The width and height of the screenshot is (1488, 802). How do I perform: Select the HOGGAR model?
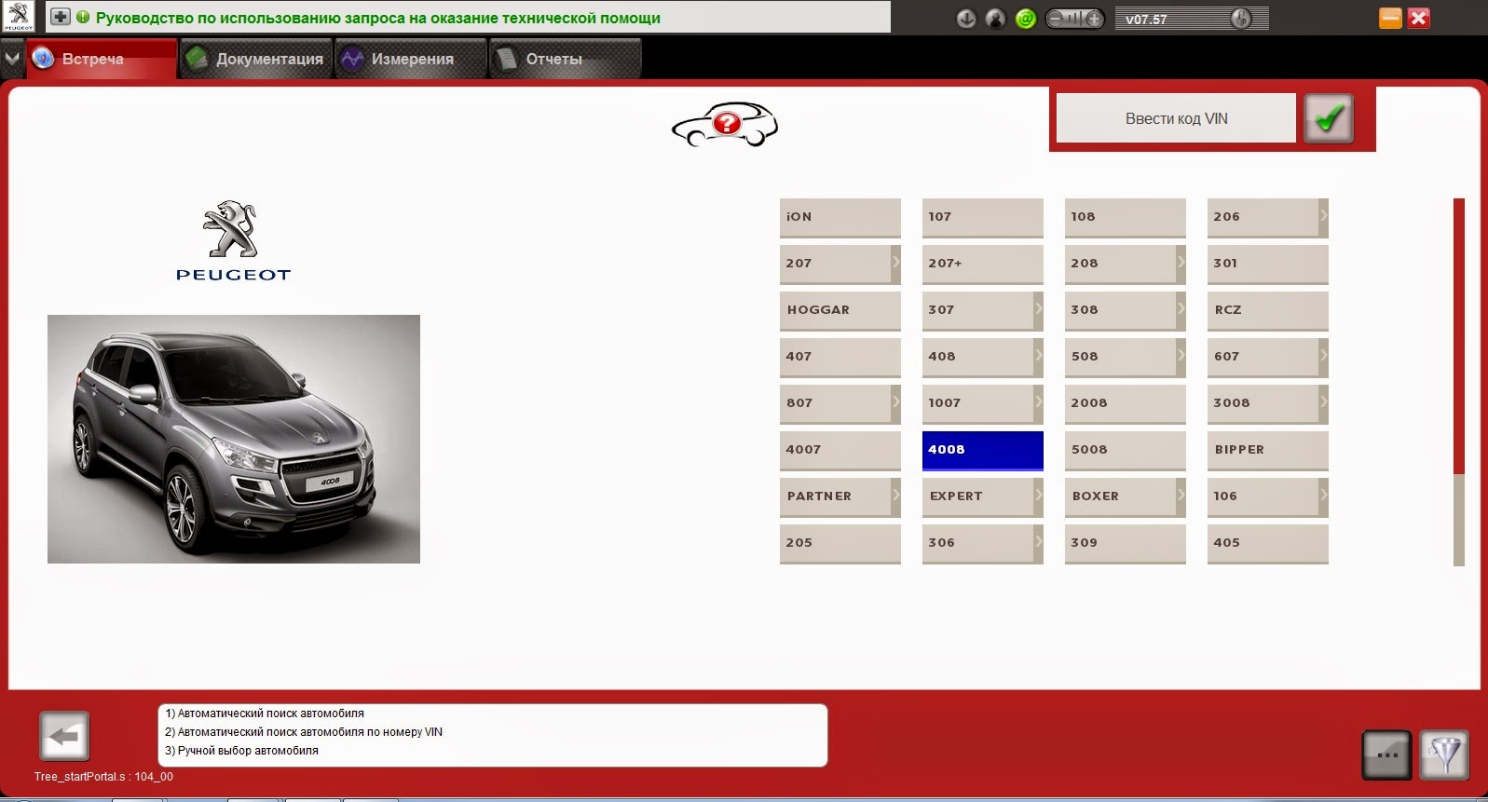click(840, 310)
